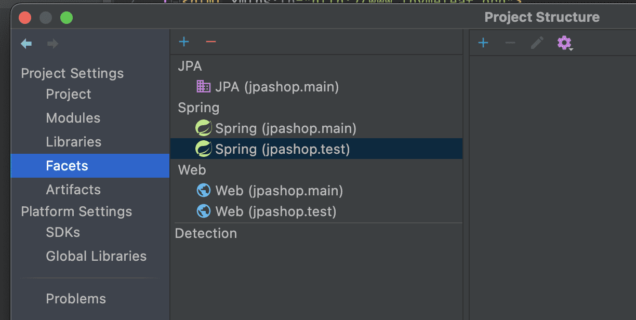Click Spring leaf icon for jpashop.main
This screenshot has width=636, height=320.
(x=203, y=128)
